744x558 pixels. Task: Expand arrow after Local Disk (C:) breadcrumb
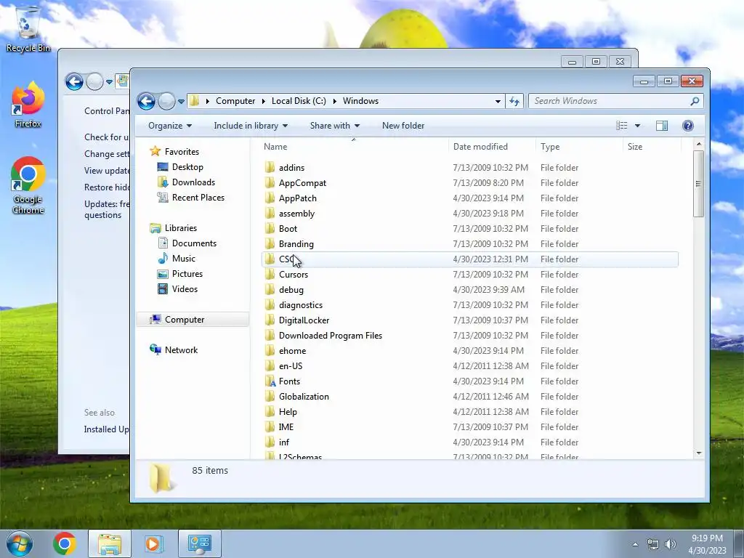(334, 101)
